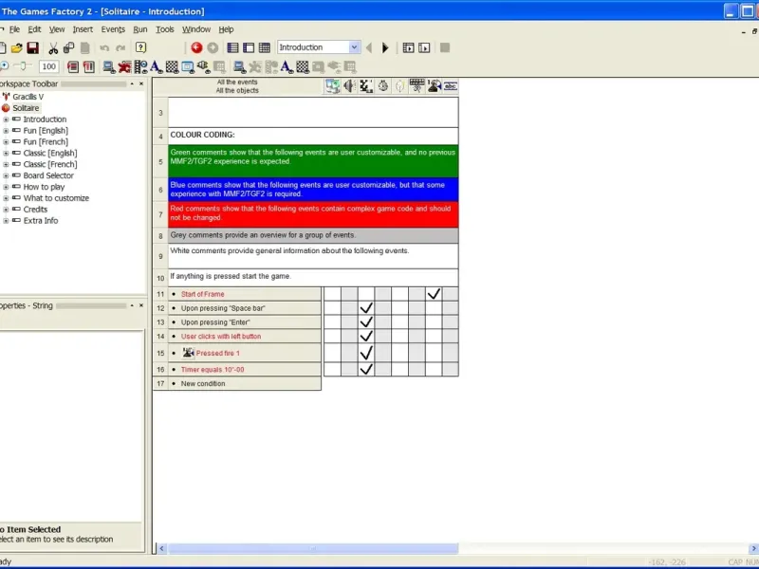Select the Solitaire application in workspace
This screenshot has width=759, height=569.
coord(26,108)
